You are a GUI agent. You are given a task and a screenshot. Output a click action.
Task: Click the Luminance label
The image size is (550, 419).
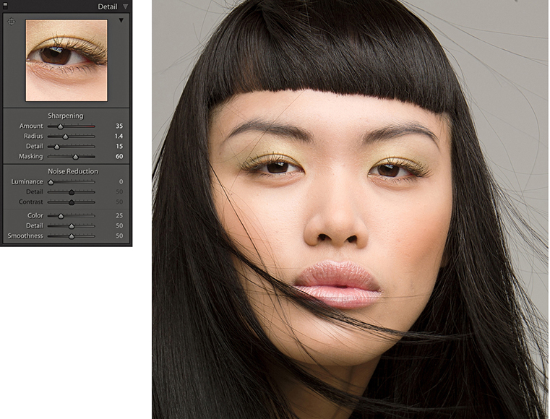click(27, 181)
